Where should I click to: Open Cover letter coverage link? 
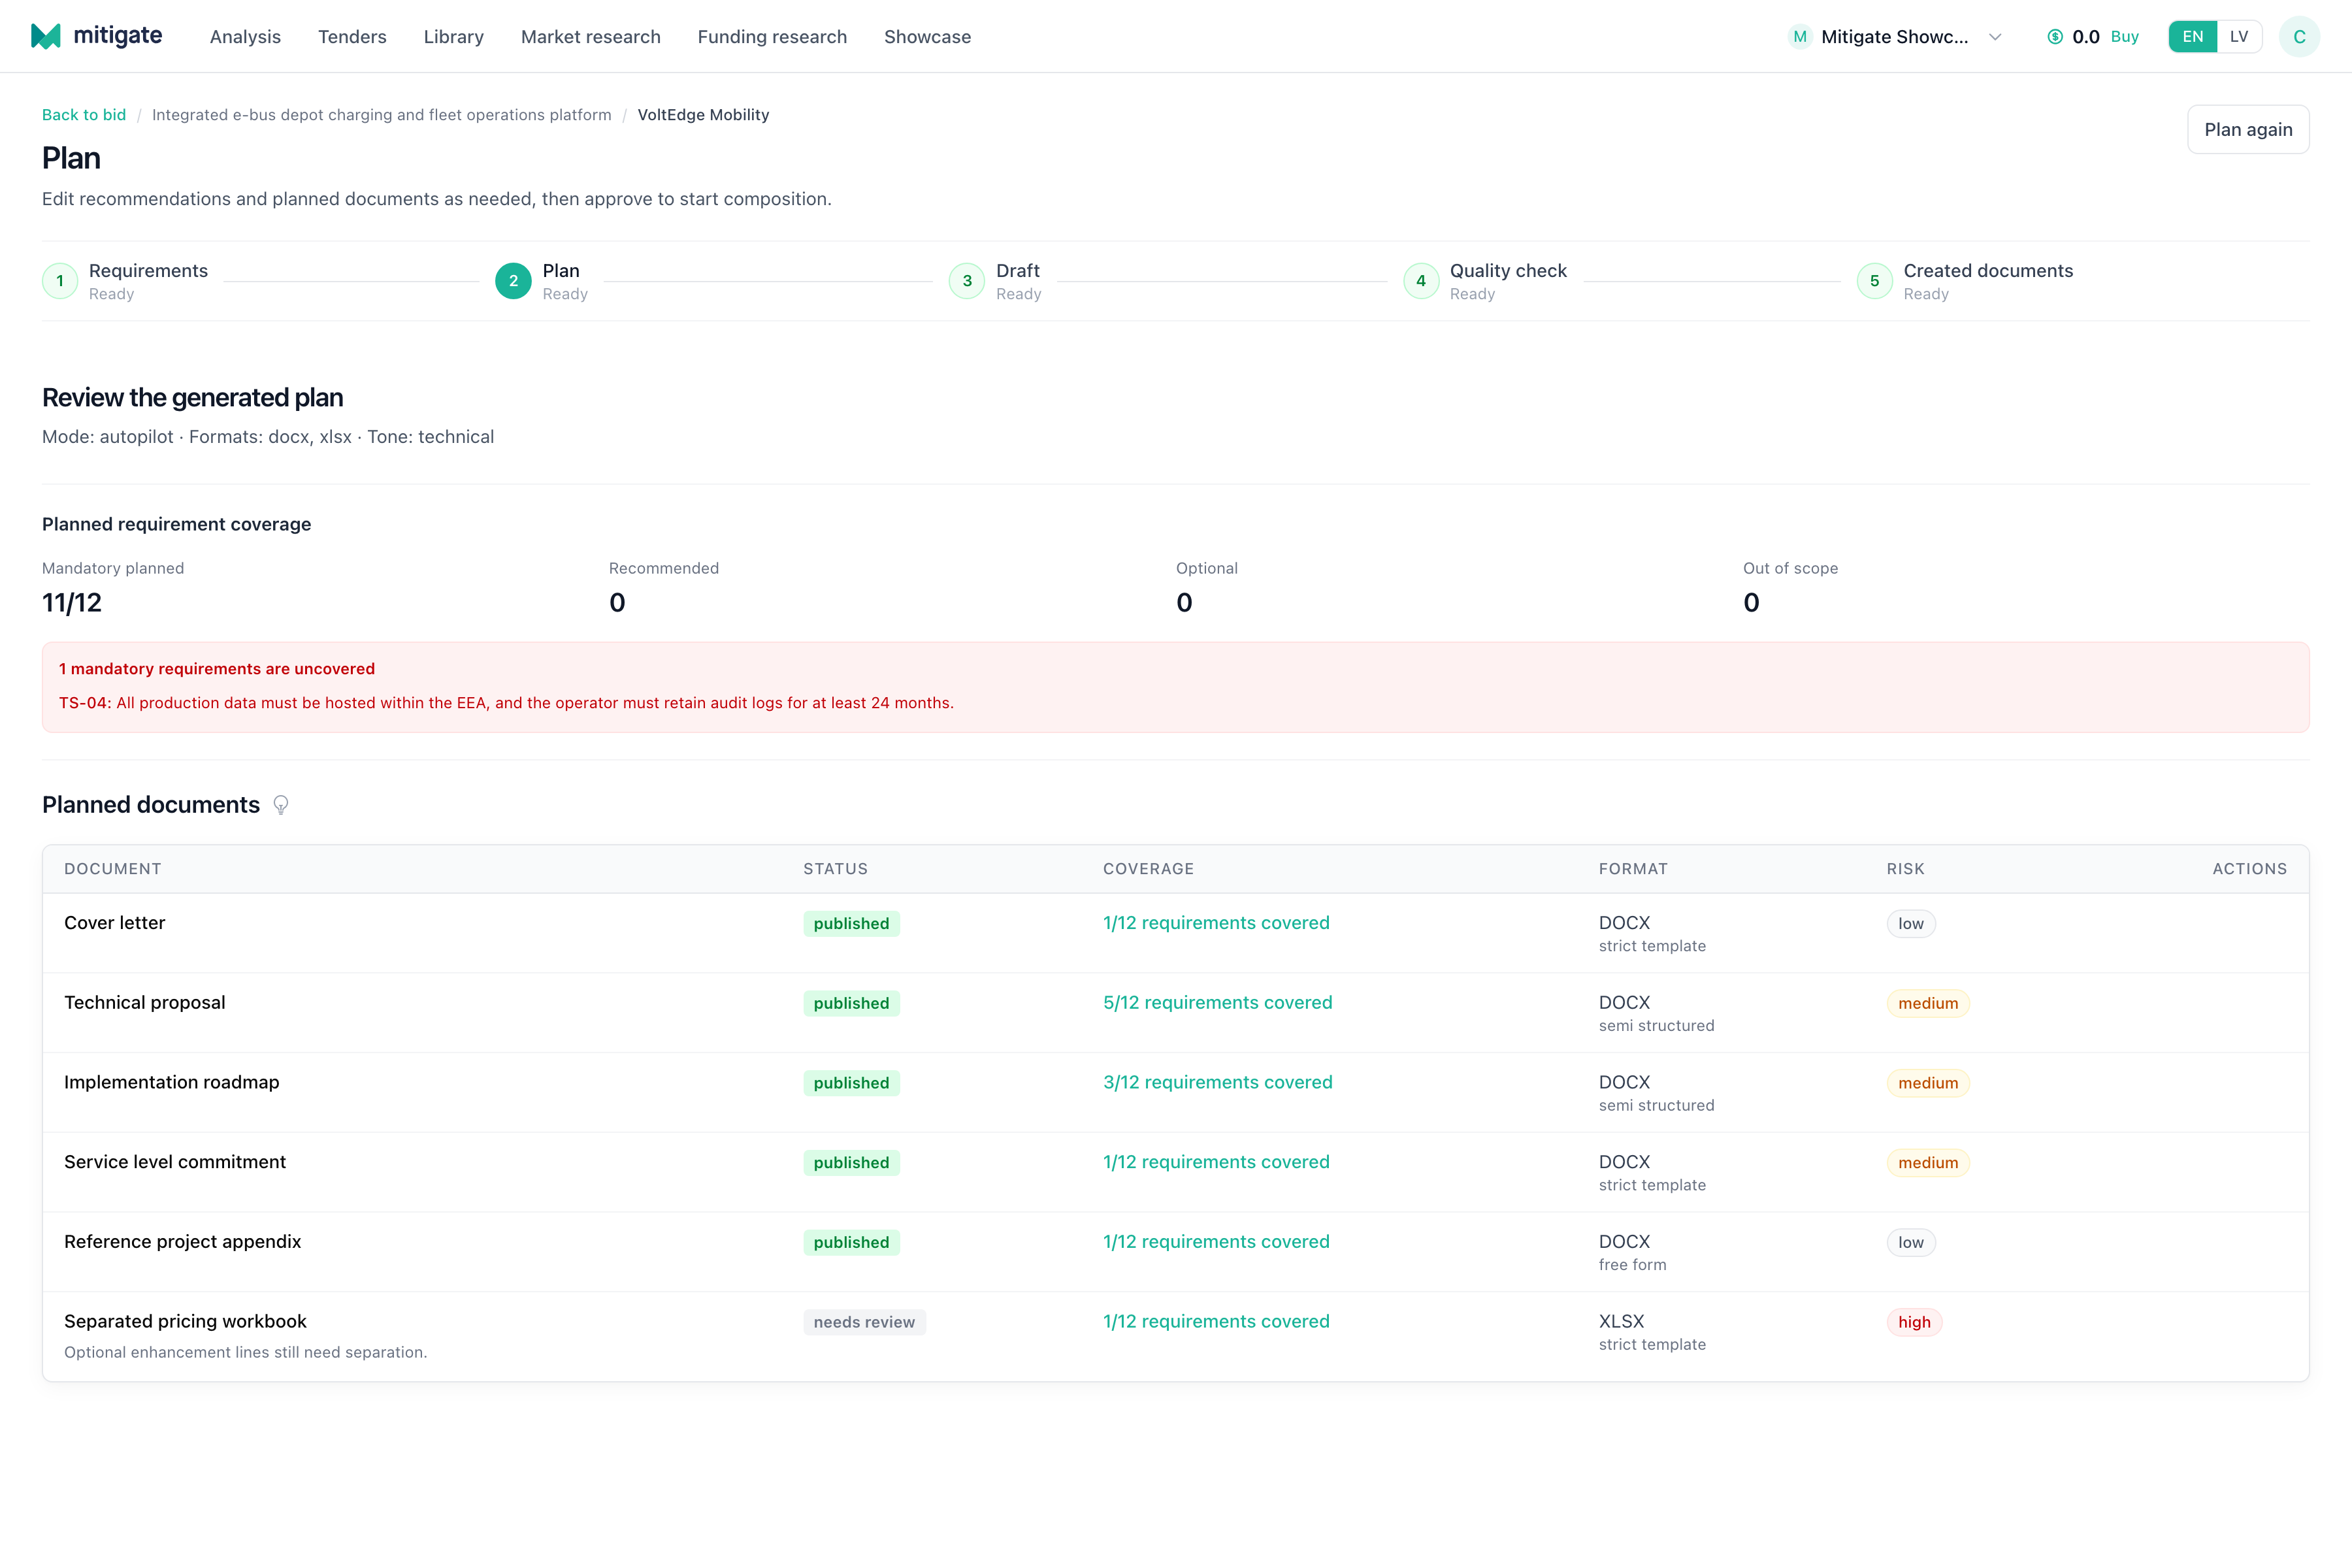(x=1216, y=923)
